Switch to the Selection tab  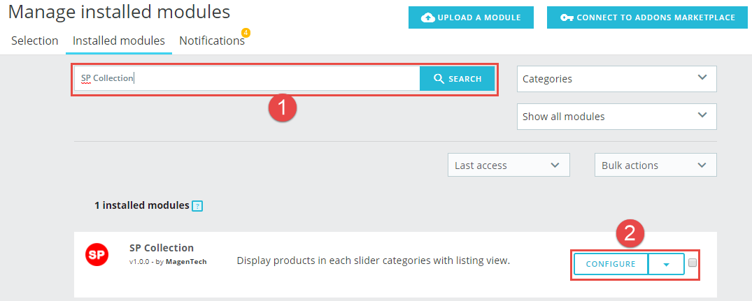[35, 41]
